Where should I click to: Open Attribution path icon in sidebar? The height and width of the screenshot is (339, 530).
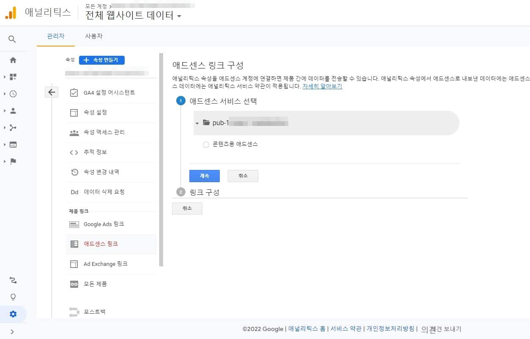click(x=13, y=280)
